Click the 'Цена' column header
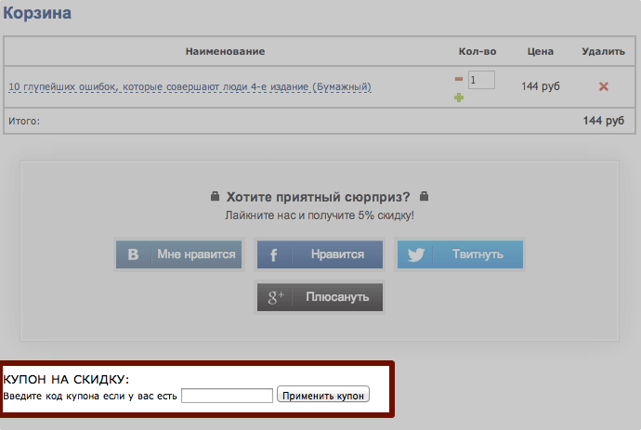The image size is (641, 430). click(x=541, y=51)
